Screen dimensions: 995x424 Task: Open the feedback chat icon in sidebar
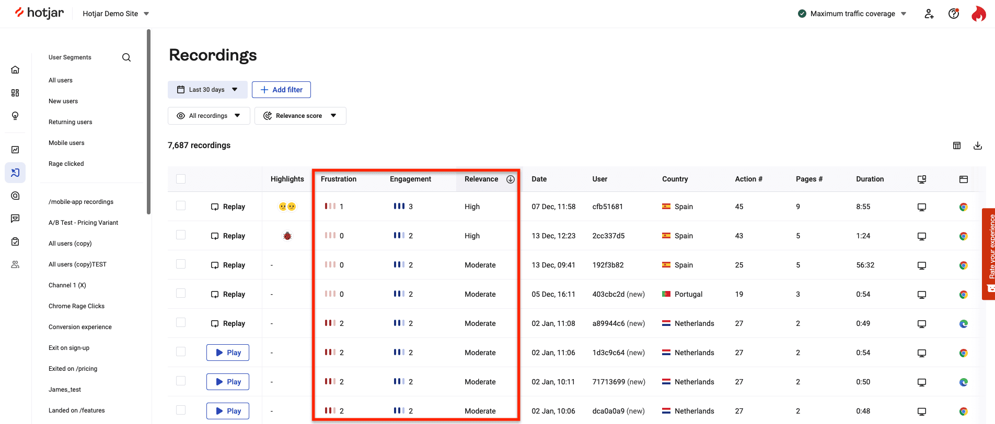15,219
